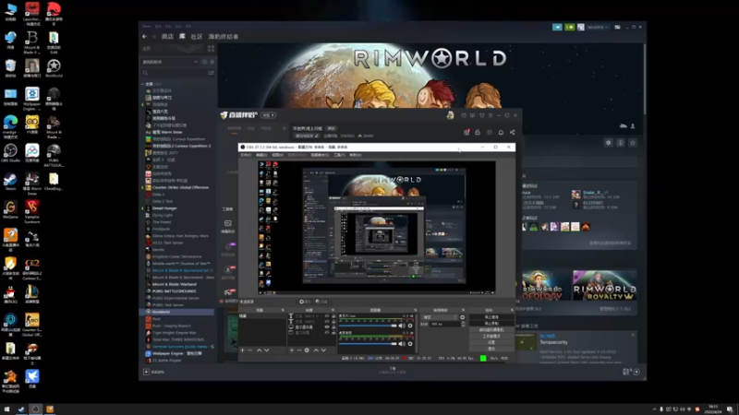Viewport: 739px width, 415px height.
Task: Open source properties gear in OBS sources
Action: pyautogui.click(x=307, y=350)
